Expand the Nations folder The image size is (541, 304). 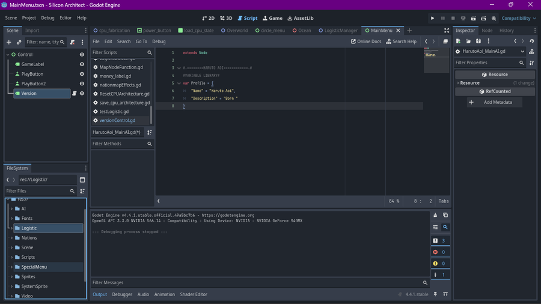pyautogui.click(x=12, y=238)
